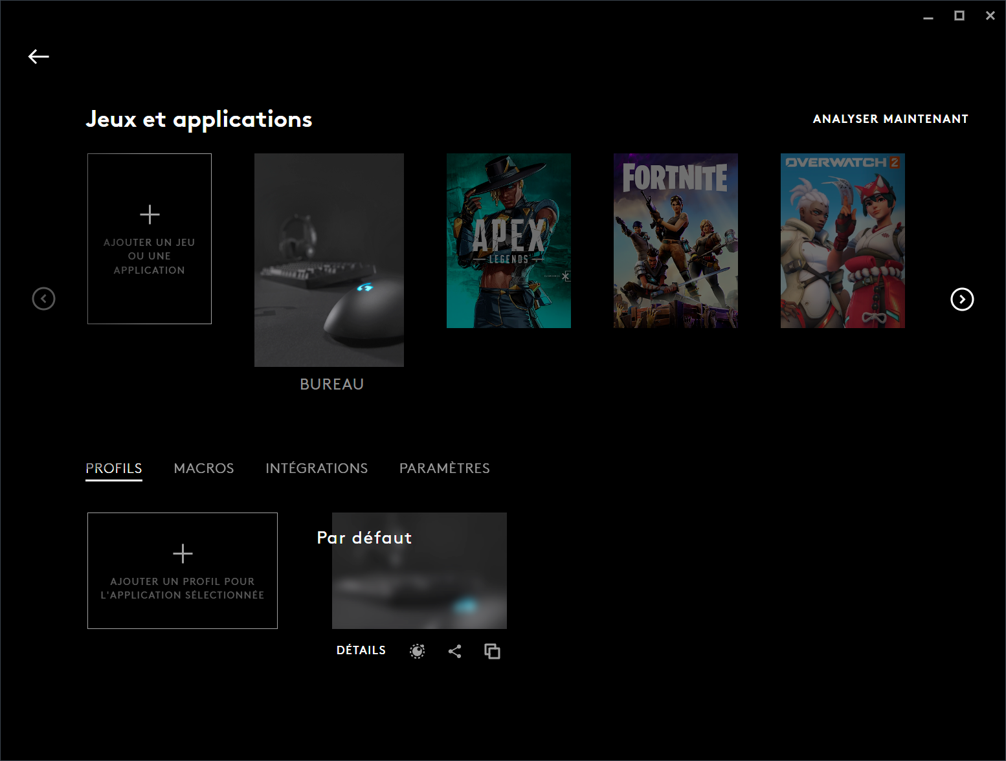This screenshot has width=1006, height=761.
Task: Select the Overwatch 2 game cover
Action: [x=843, y=241]
